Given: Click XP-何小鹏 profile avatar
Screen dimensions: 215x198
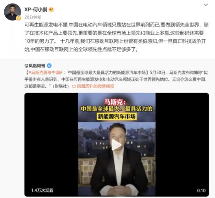Looking at the screenshot, I should (x=12, y=12).
